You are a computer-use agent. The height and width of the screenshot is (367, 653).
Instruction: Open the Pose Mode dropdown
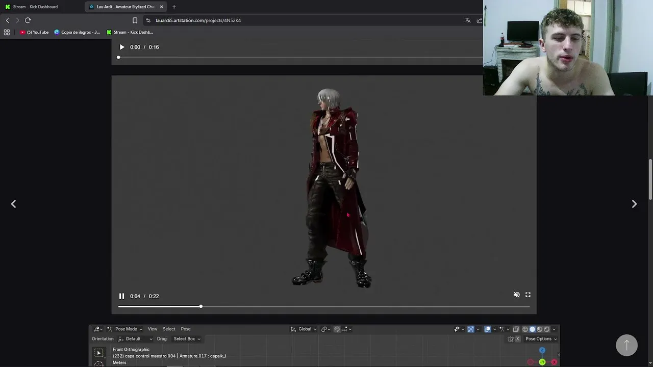(x=125, y=329)
